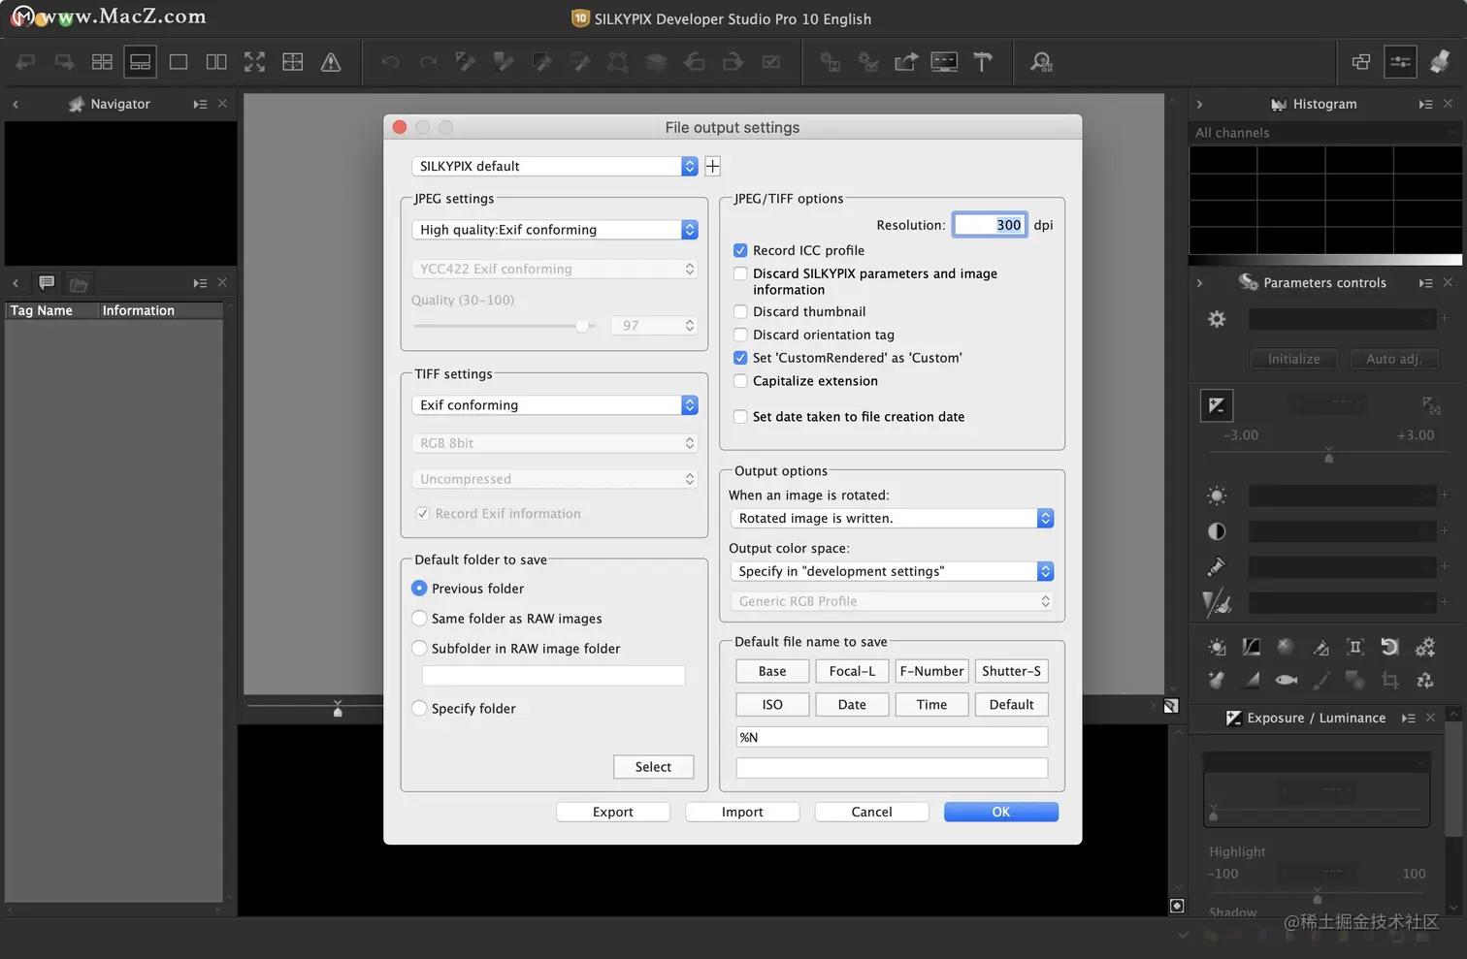
Task: Insert F-Number into the file name
Action: [931, 671]
